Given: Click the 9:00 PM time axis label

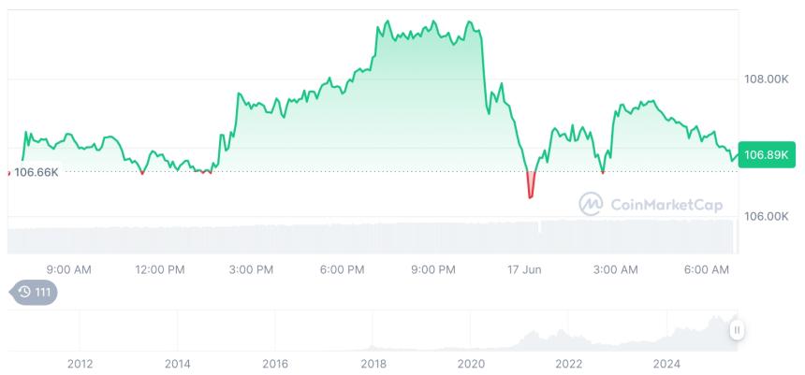Looking at the screenshot, I should point(433,269).
